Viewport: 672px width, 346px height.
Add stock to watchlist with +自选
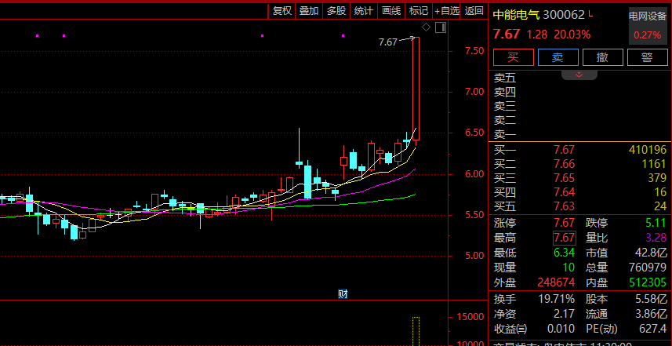click(x=446, y=10)
